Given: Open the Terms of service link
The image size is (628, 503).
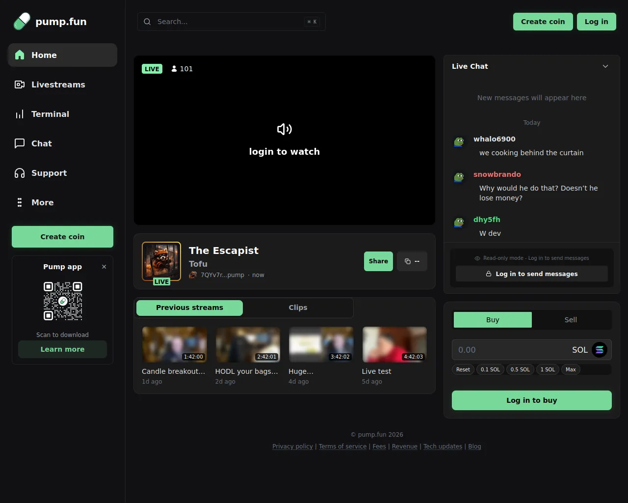Looking at the screenshot, I should coord(342,447).
